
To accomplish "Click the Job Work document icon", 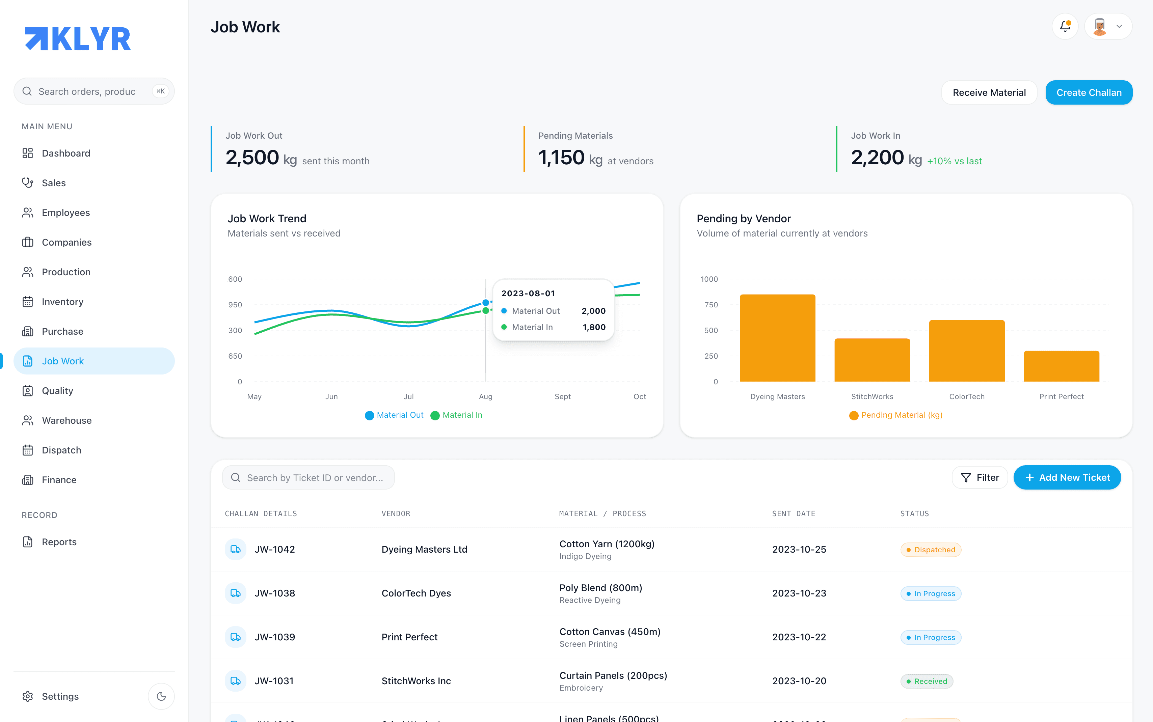I will click(28, 361).
